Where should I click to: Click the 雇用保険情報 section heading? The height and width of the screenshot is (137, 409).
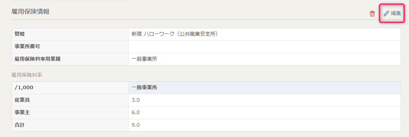[30, 12]
